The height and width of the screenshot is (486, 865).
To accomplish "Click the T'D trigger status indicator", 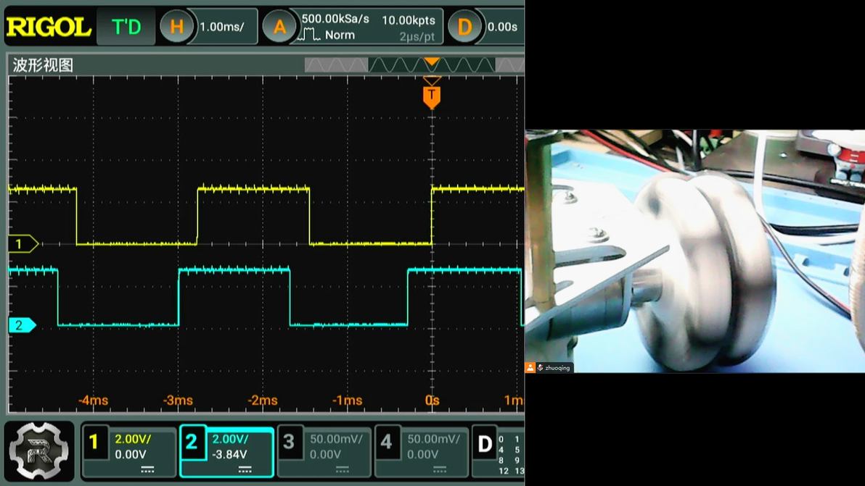I will point(126,28).
